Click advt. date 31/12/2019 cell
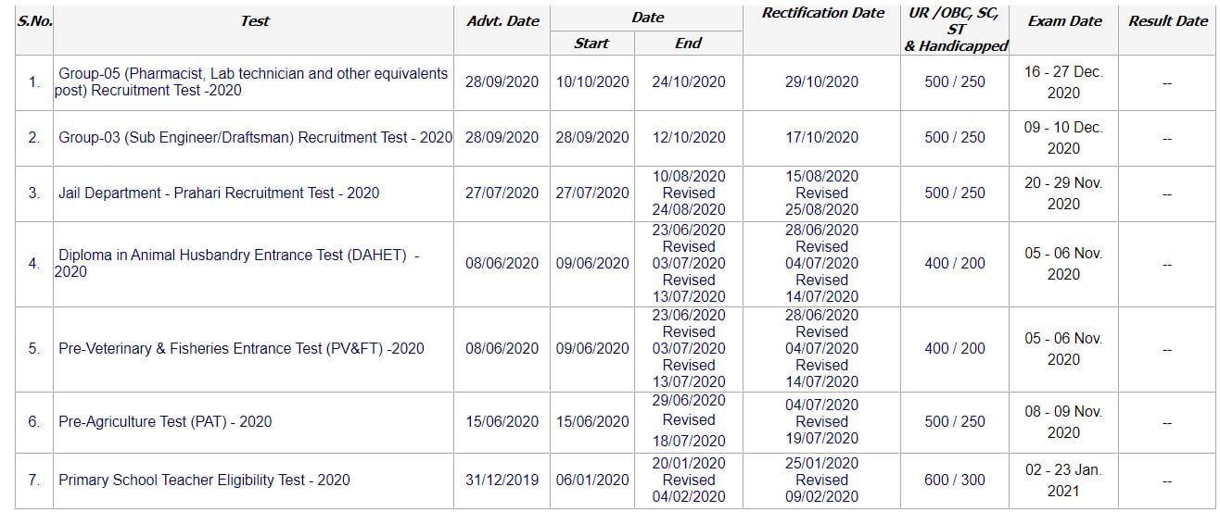 pos(502,480)
